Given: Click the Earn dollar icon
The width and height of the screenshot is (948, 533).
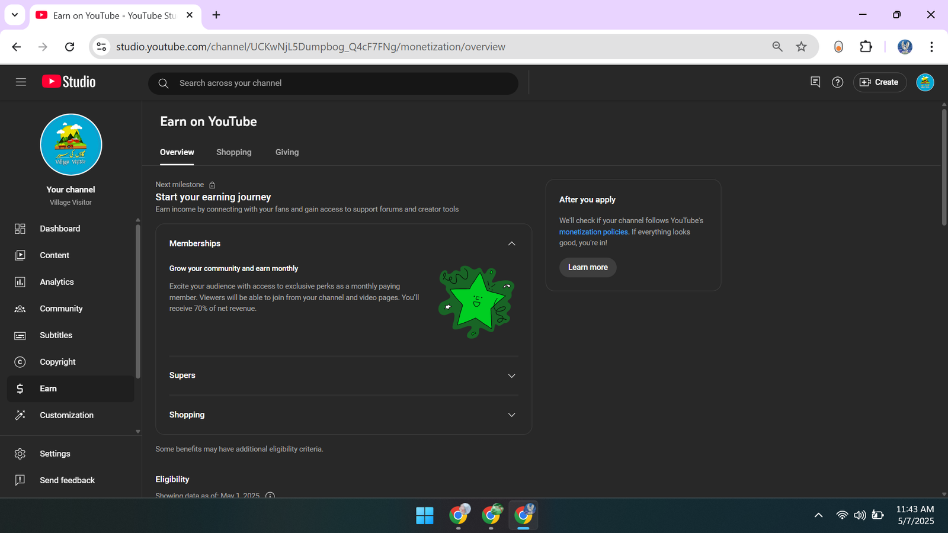Looking at the screenshot, I should tap(20, 388).
